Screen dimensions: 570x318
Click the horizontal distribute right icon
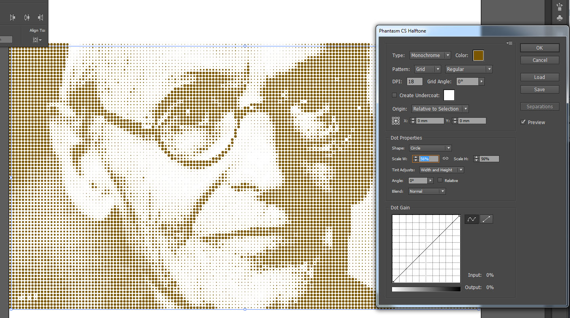40,17
